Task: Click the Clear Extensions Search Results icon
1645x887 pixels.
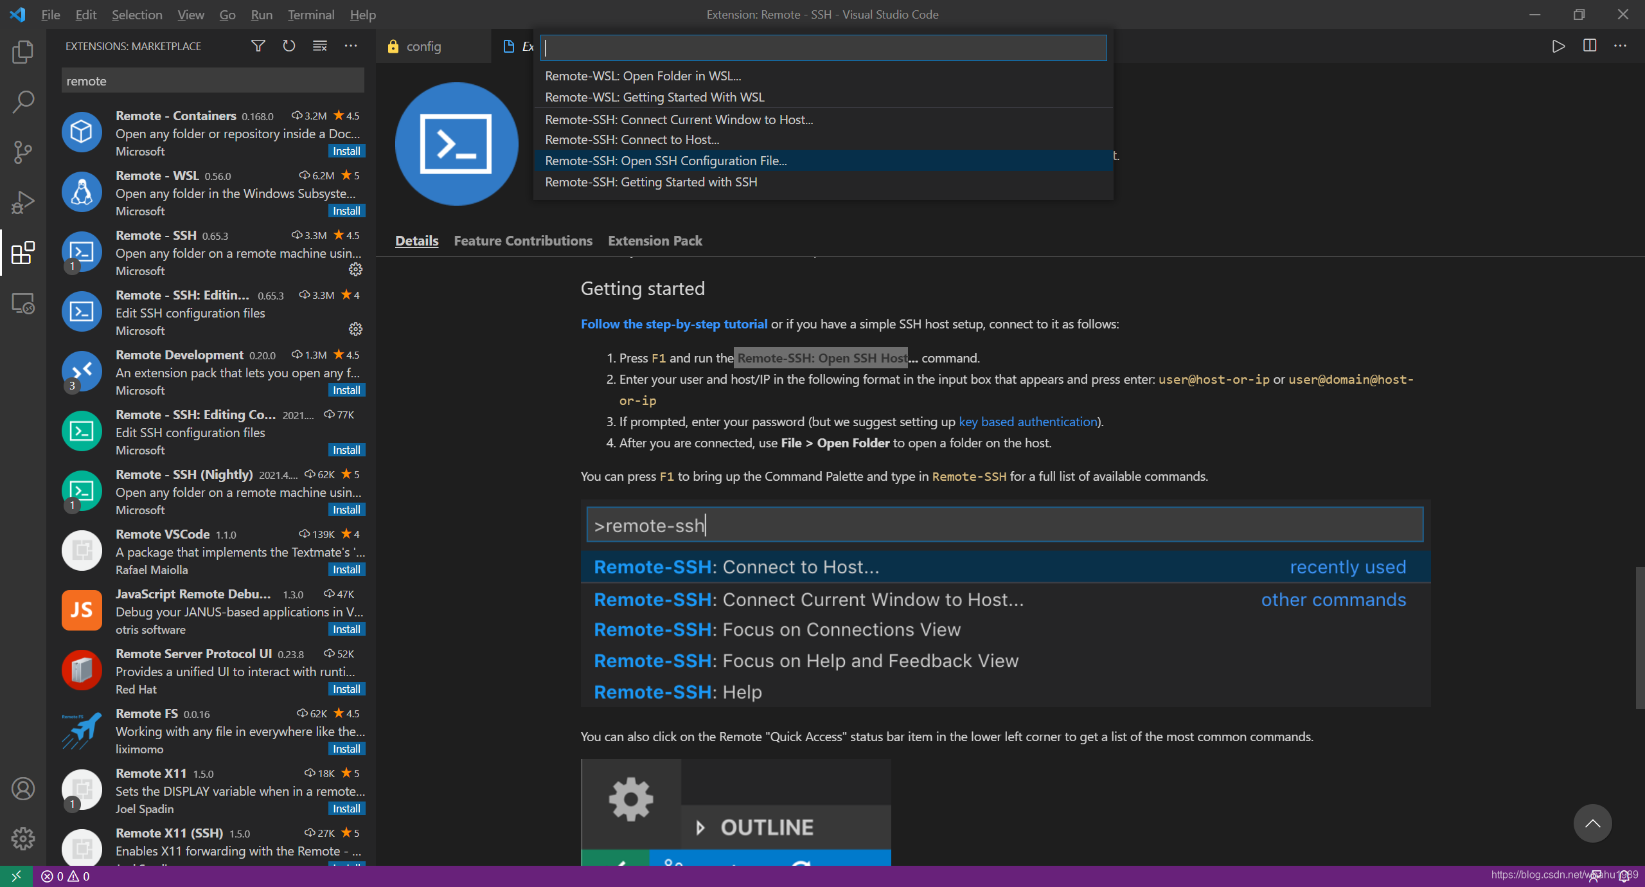Action: (319, 46)
